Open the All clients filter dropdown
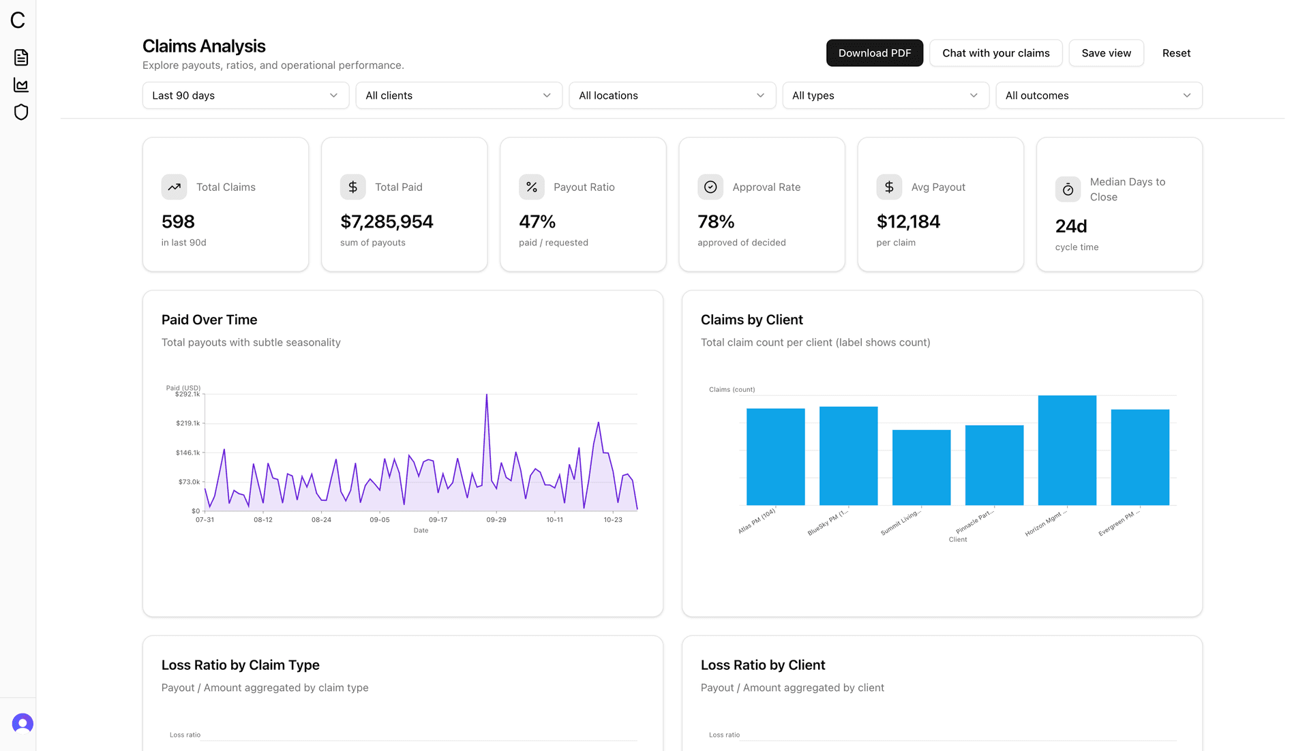Image resolution: width=1309 pixels, height=751 pixels. click(458, 95)
